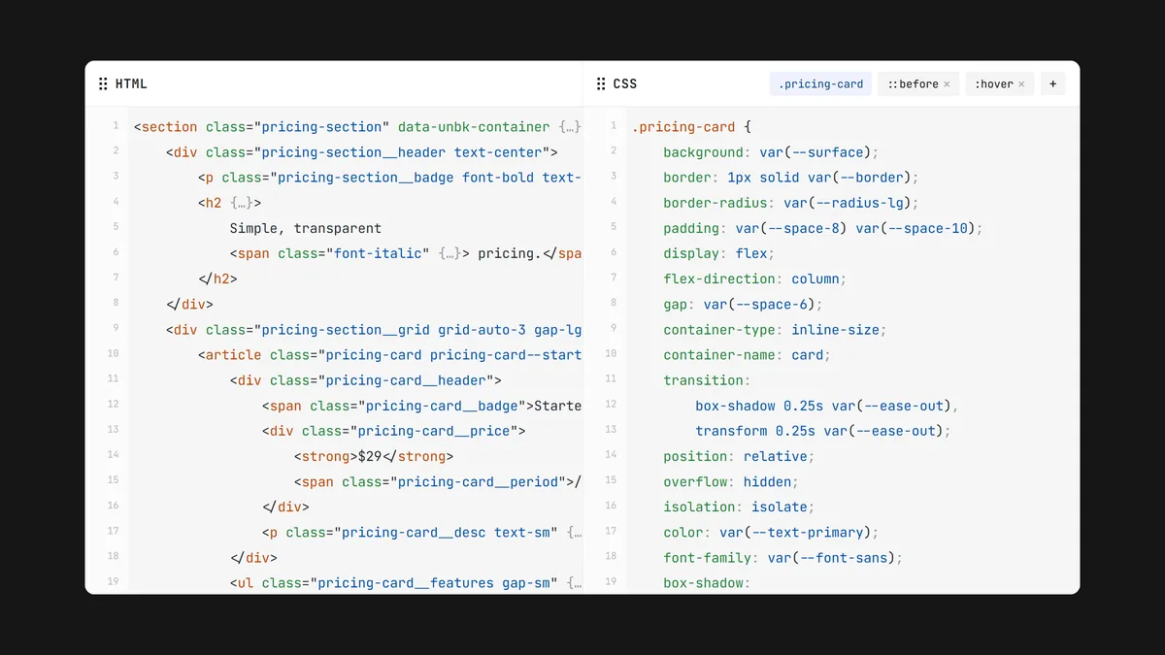Click the "pricing-card__period" class value
1165x655 pixels.
[478, 481]
